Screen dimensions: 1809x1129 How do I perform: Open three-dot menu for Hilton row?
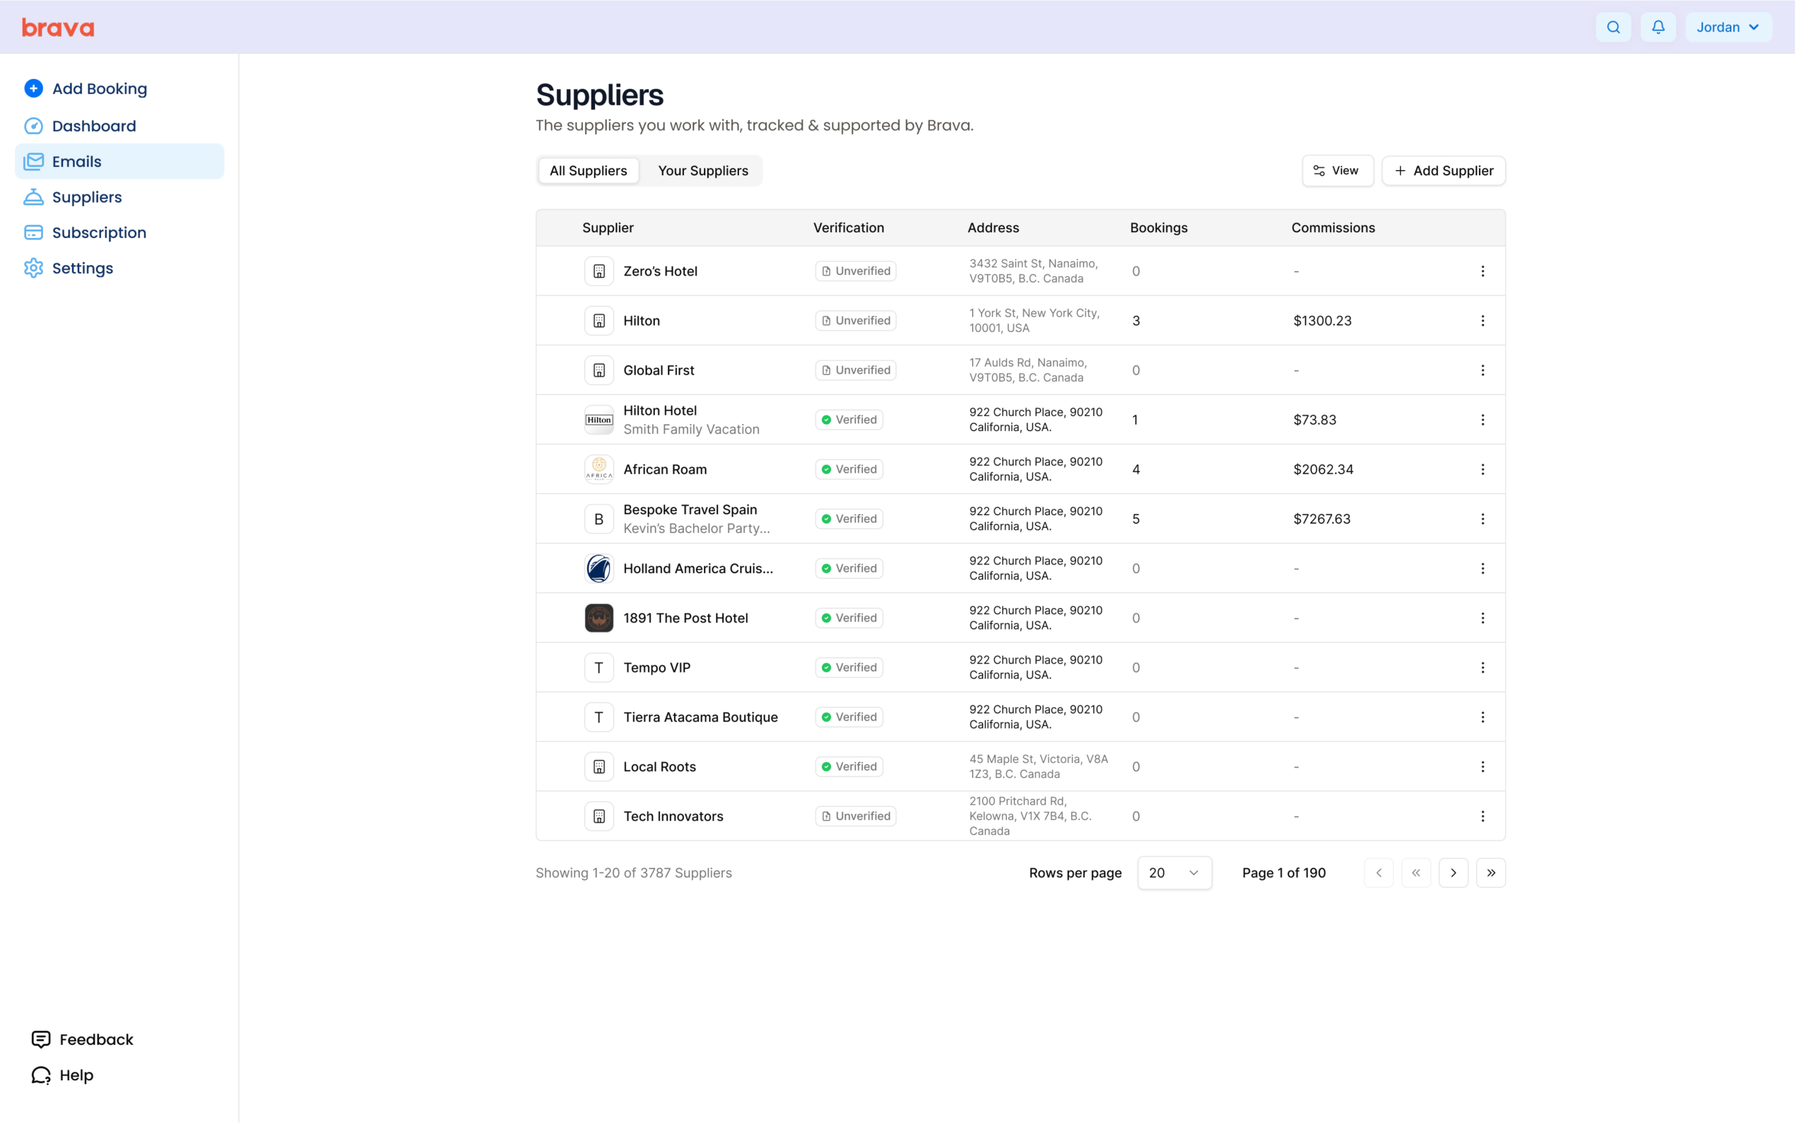tap(1482, 320)
